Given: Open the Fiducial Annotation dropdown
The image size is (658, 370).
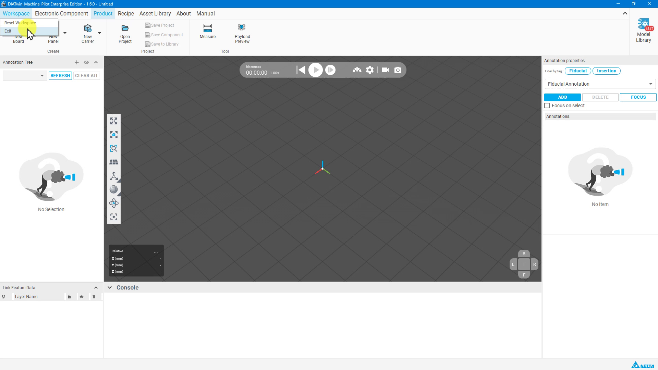Looking at the screenshot, I should 600,84.
